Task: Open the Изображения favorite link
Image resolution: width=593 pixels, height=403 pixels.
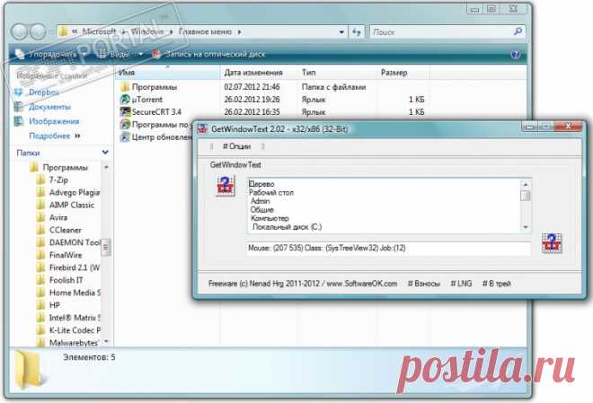Action: click(54, 121)
